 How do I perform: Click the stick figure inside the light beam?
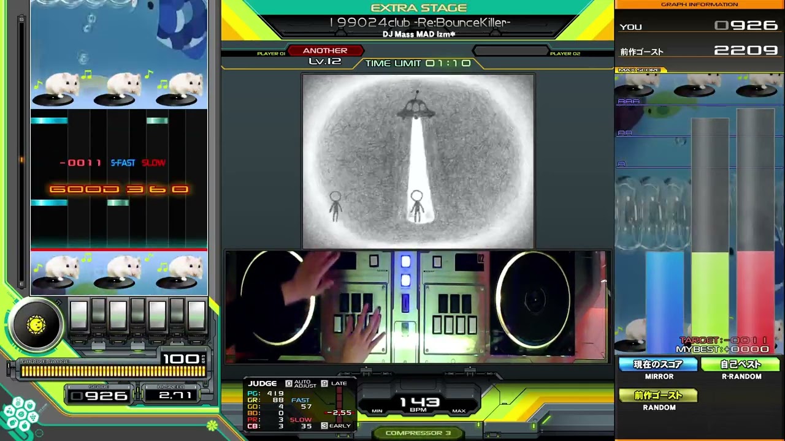(x=417, y=206)
